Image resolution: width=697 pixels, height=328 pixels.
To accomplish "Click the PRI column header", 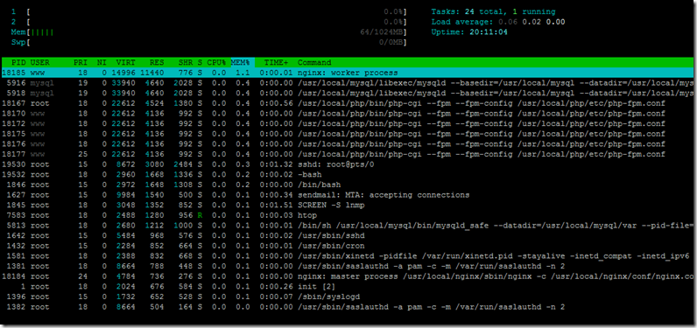I will click(81, 63).
